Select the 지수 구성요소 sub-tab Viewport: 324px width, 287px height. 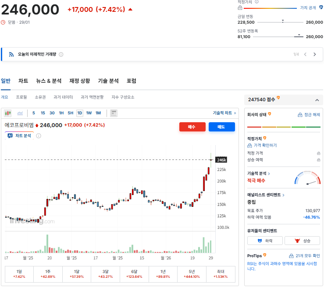pos(123,97)
